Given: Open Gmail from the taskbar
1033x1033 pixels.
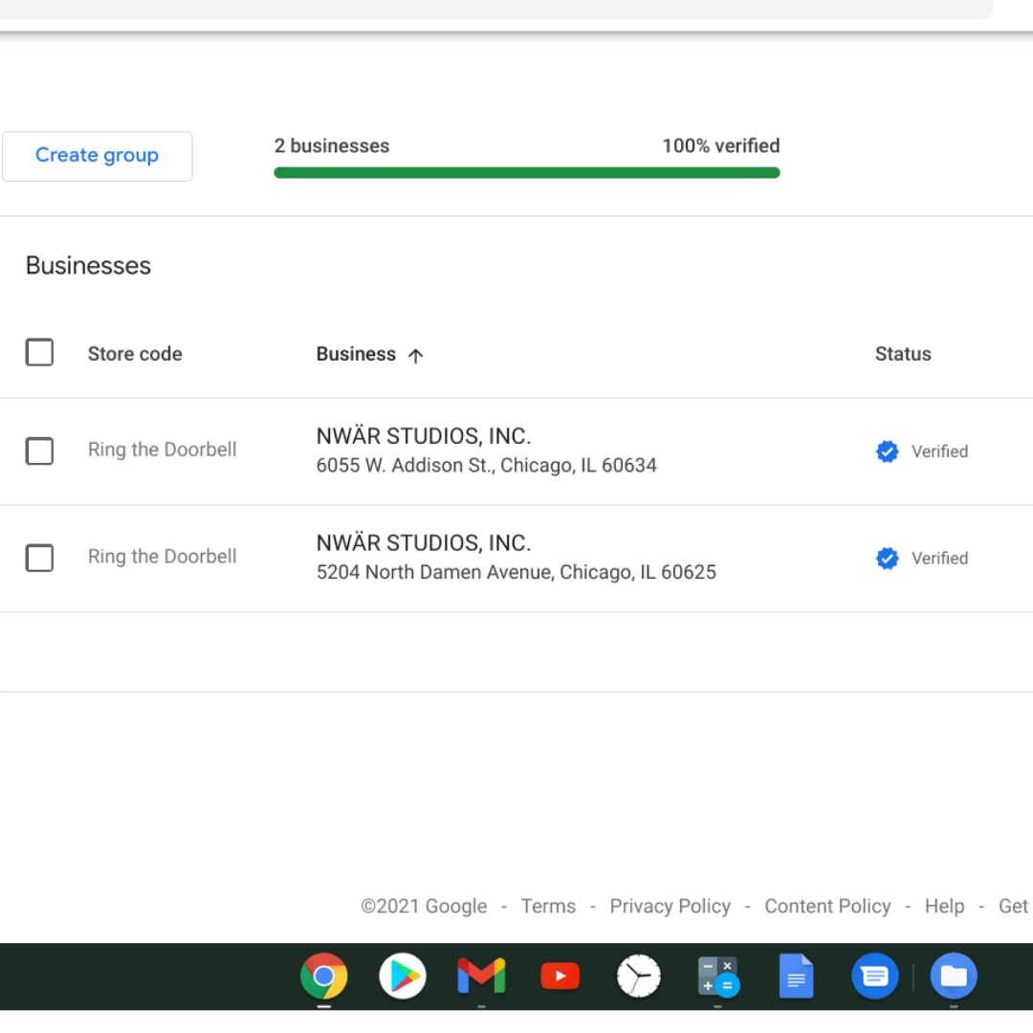Looking at the screenshot, I should coord(481,976).
